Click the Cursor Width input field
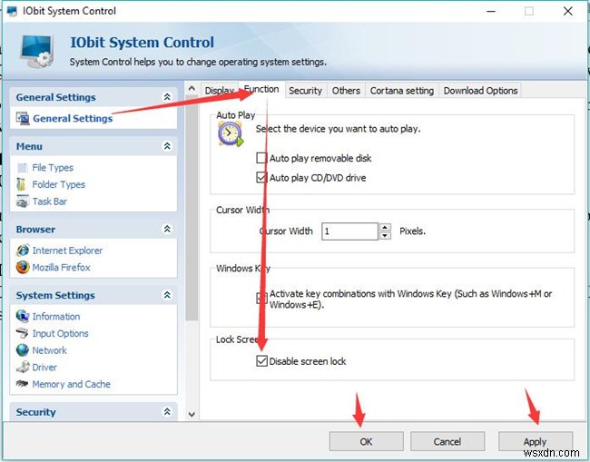 [x=349, y=231]
